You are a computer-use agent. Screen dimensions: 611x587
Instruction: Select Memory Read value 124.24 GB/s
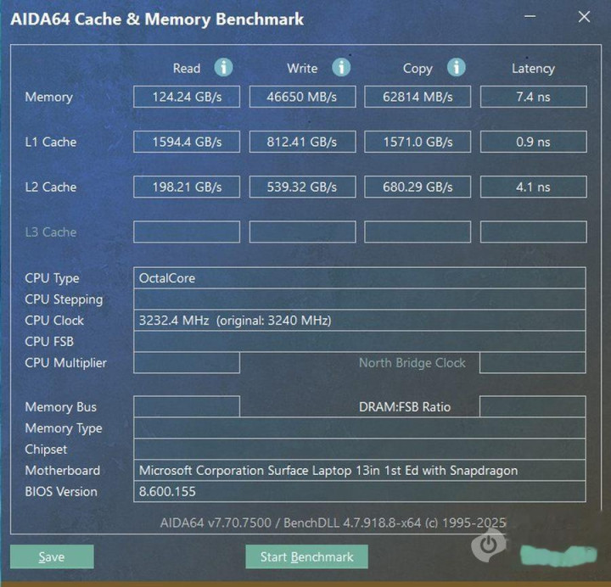tap(187, 97)
